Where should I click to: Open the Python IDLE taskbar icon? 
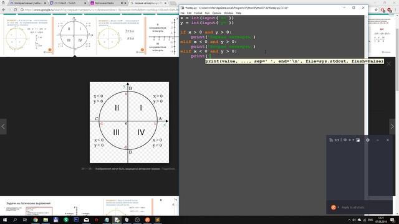117,220
